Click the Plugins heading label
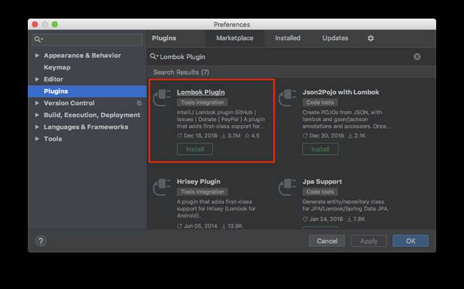Image resolution: width=464 pixels, height=289 pixels. [x=164, y=38]
